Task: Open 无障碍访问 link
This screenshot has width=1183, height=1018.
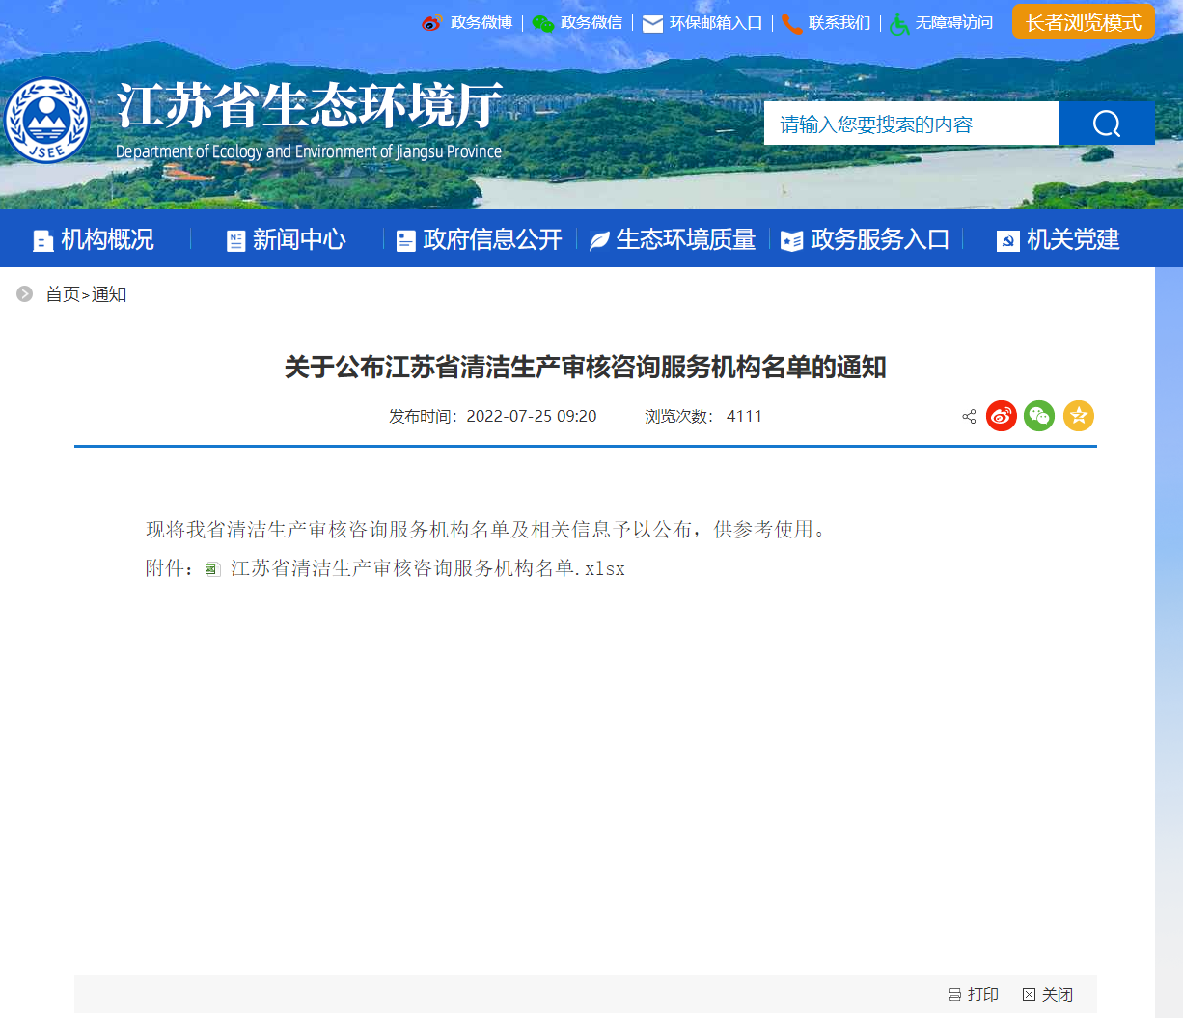Action: pyautogui.click(x=954, y=23)
